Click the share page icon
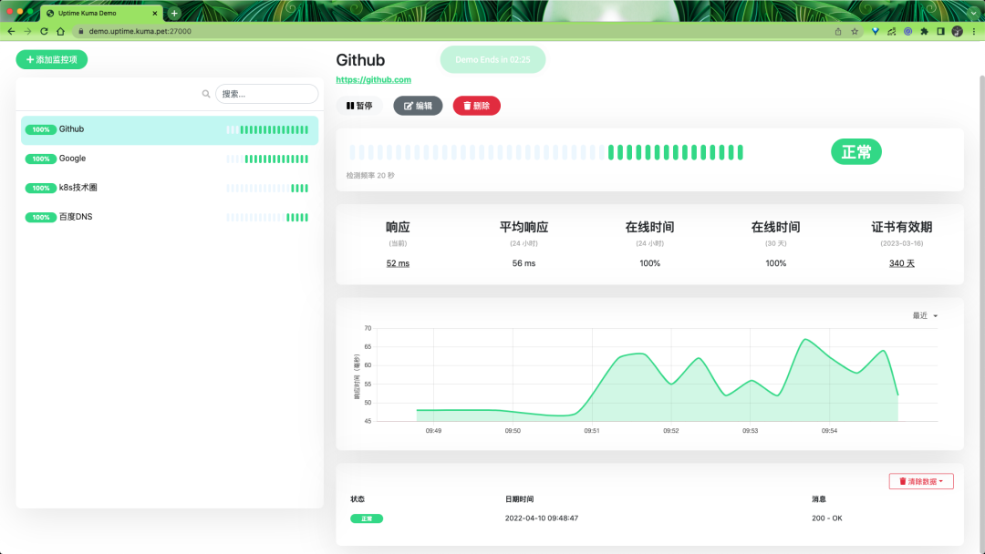The height and width of the screenshot is (554, 985). 838,31
